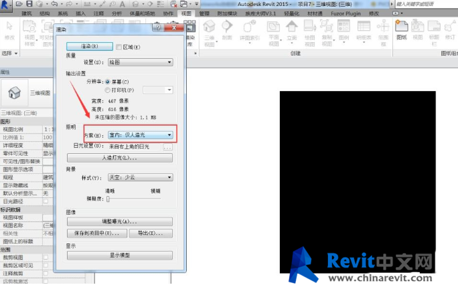The image size is (458, 287).
Task: Click the 导出(X)... export button
Action: click(x=151, y=233)
